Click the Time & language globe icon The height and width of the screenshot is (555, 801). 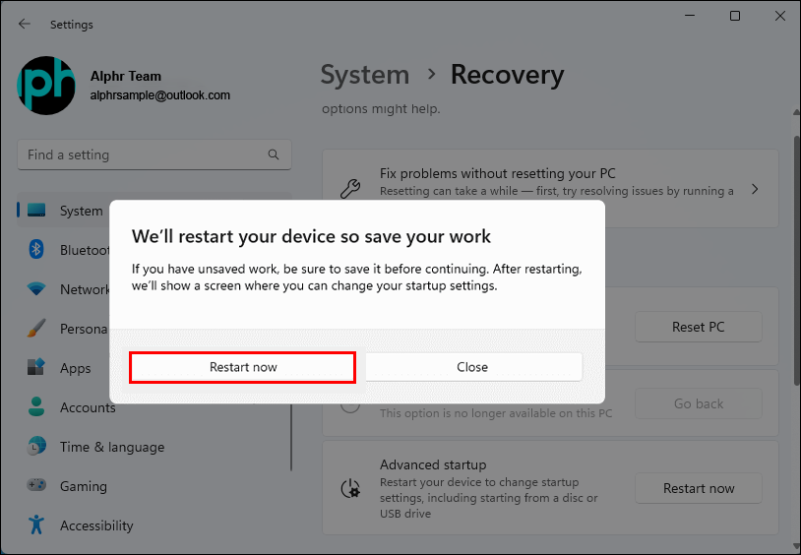(36, 447)
